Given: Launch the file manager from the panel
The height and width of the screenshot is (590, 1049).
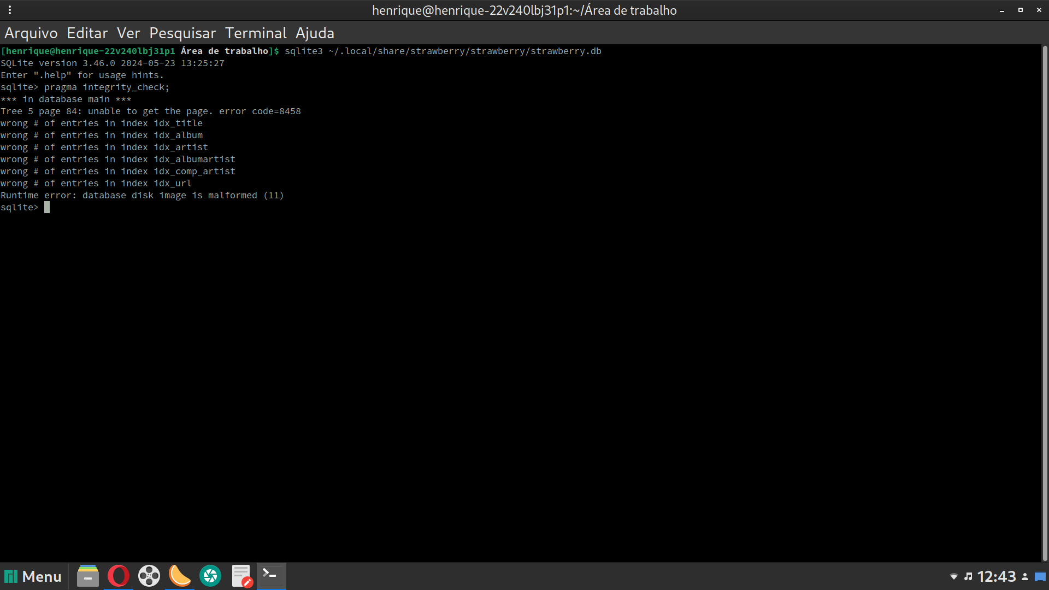Looking at the screenshot, I should [x=87, y=576].
